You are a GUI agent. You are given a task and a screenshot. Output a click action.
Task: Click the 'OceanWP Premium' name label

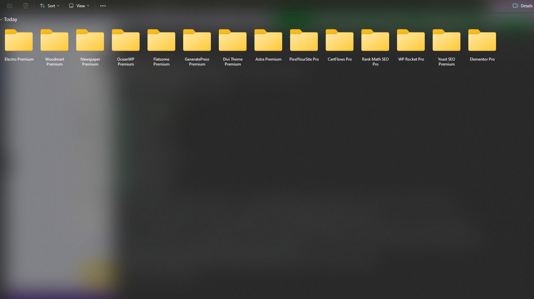pyautogui.click(x=126, y=62)
